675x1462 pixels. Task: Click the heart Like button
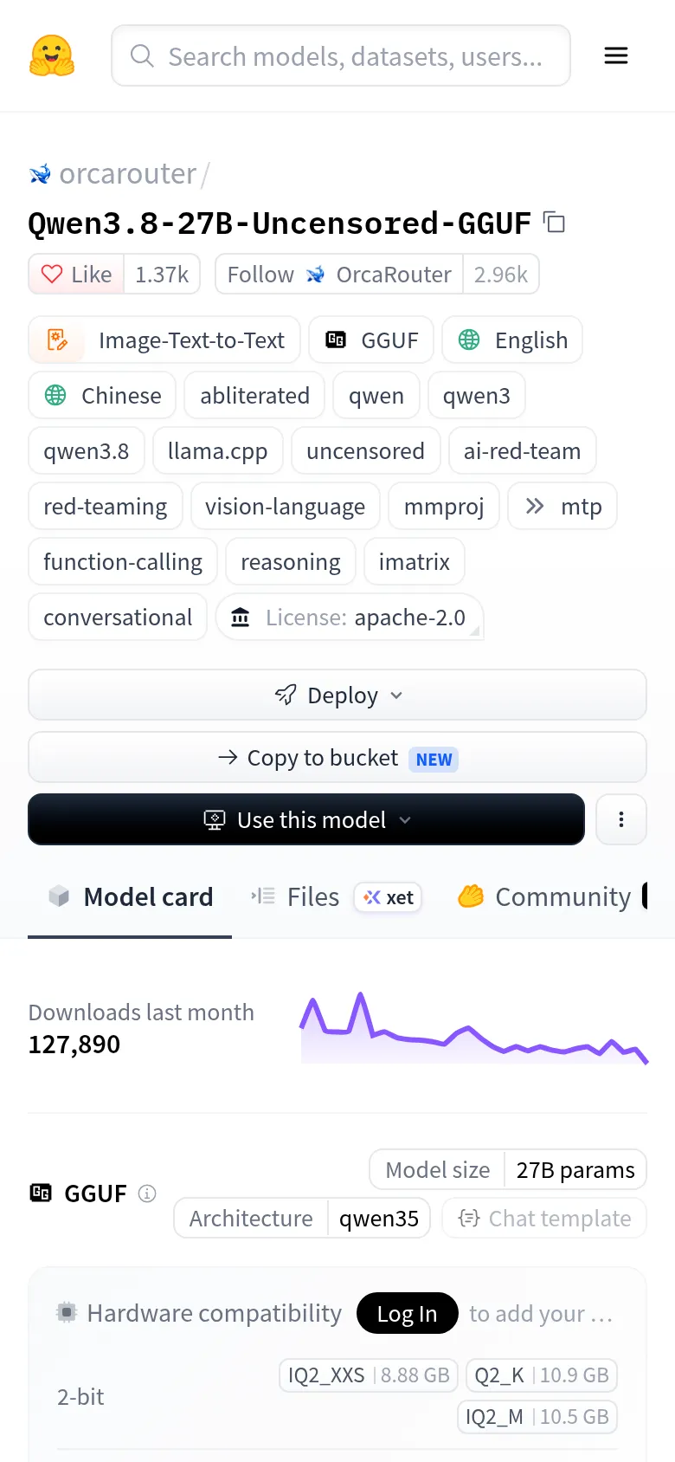pyautogui.click(x=76, y=275)
